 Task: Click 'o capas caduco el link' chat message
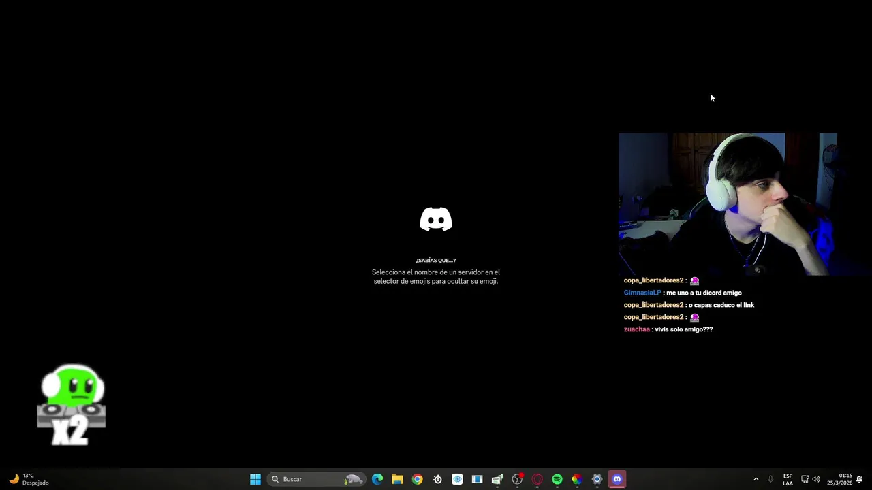[689, 305]
